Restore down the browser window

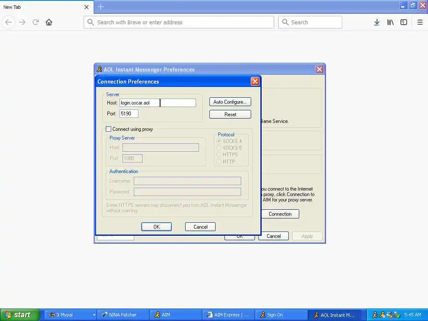click(413, 5)
